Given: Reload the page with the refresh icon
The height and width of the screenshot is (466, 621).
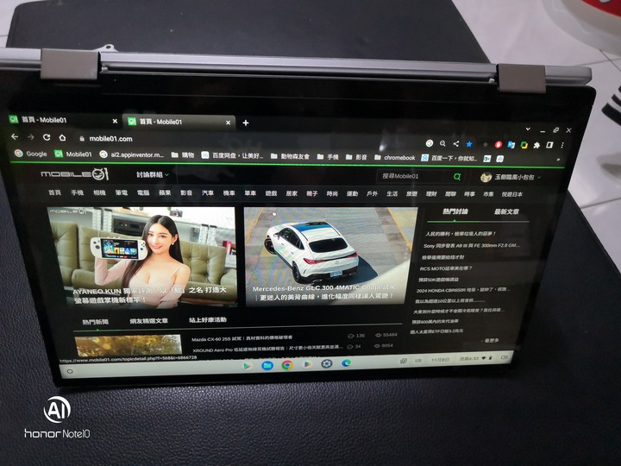Looking at the screenshot, I should pyautogui.click(x=47, y=137).
